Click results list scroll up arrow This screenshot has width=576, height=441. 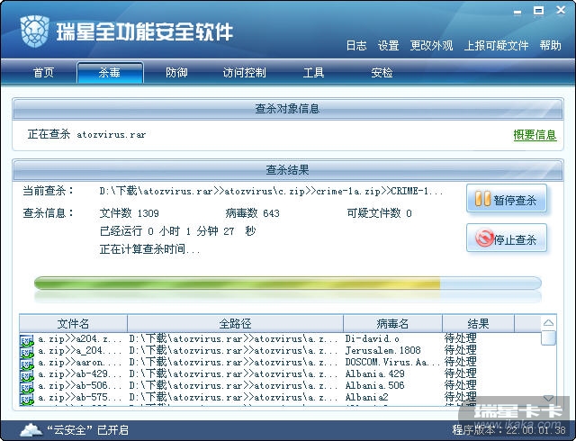pos(548,323)
